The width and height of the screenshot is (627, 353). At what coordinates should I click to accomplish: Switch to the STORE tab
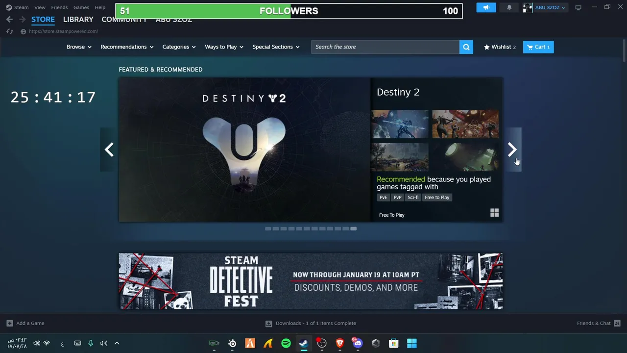click(43, 19)
